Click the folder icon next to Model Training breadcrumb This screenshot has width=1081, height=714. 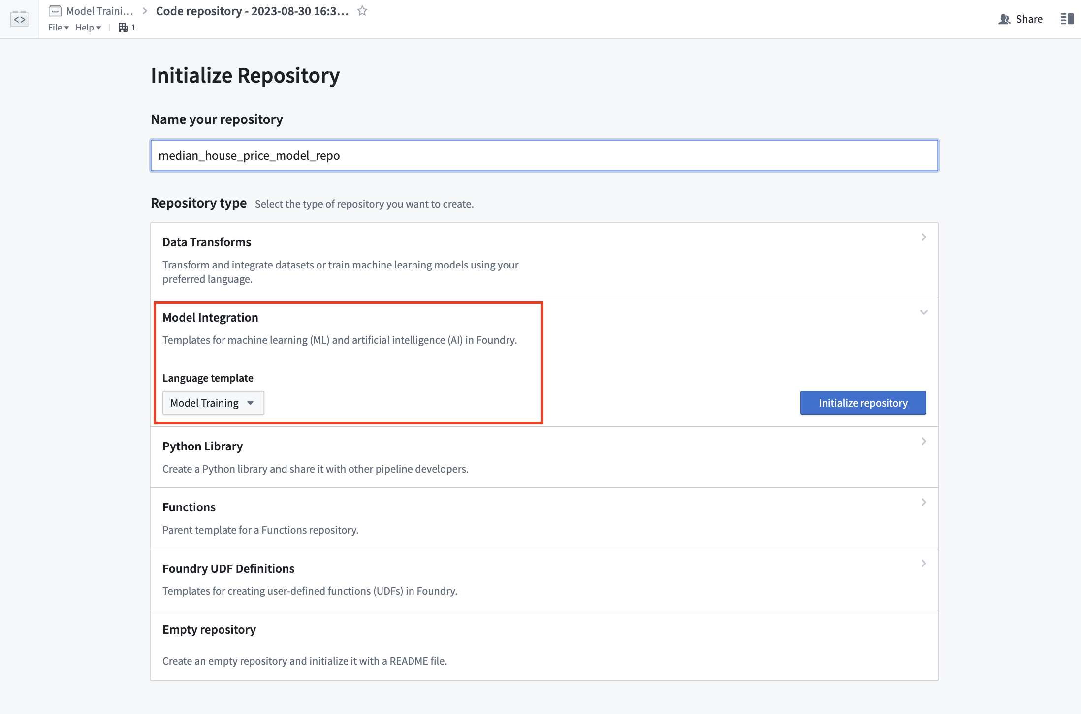[55, 11]
